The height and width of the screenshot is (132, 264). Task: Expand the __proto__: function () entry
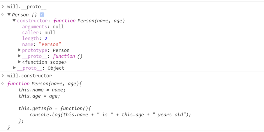pos(19,56)
